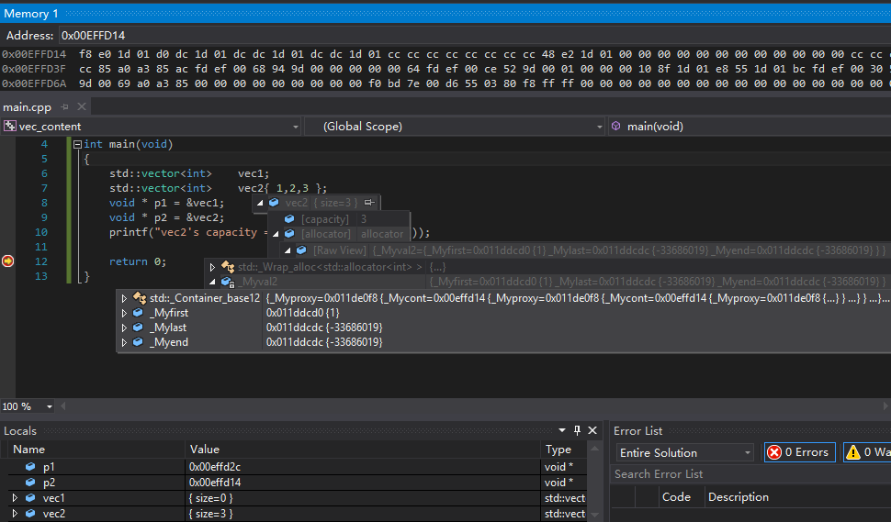Pin the main.cpp tab
Viewport: 891px width, 522px height.
click(x=65, y=106)
